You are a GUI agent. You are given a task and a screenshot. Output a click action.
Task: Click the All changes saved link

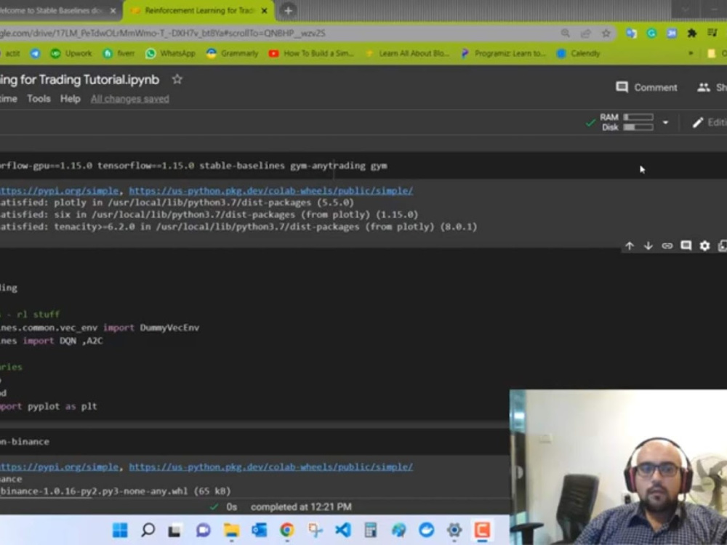click(130, 99)
